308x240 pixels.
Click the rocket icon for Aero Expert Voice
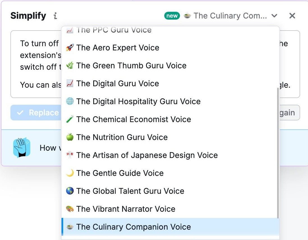[x=70, y=48]
